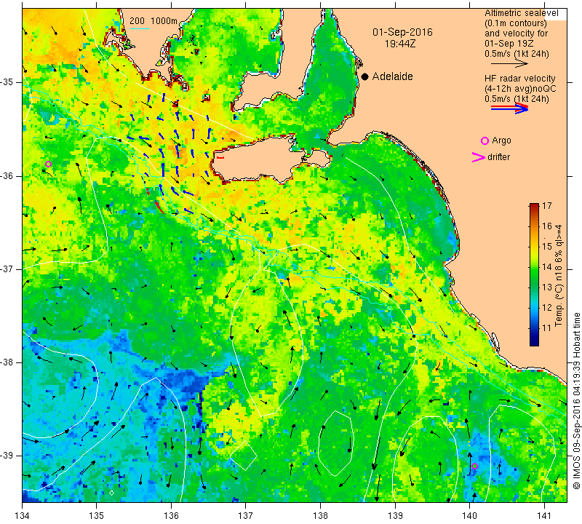Click longitude axis label 134
The width and height of the screenshot is (582, 524).
[23, 515]
